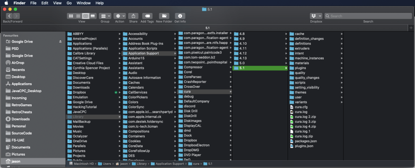Open the Group by dropdown
Viewport: 415px width, 168px height.
point(105,16)
